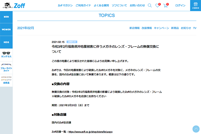Click the TOPICS page title
Viewport: 201px width, 134px height.
(107, 15)
